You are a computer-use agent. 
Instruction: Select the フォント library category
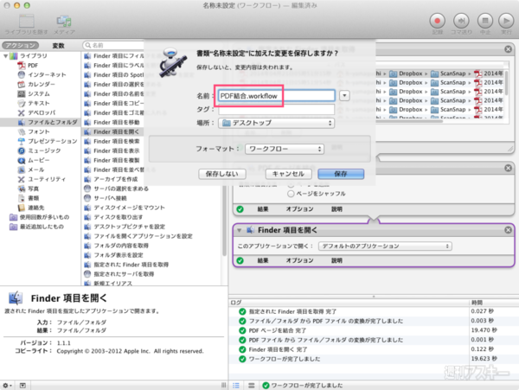38,131
